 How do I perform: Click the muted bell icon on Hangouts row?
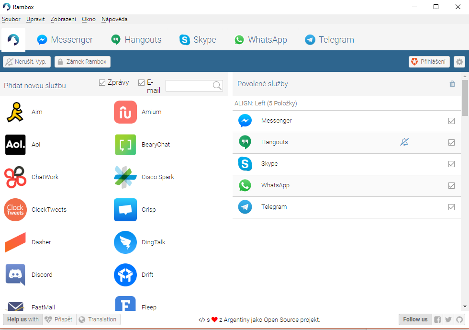pyautogui.click(x=404, y=142)
